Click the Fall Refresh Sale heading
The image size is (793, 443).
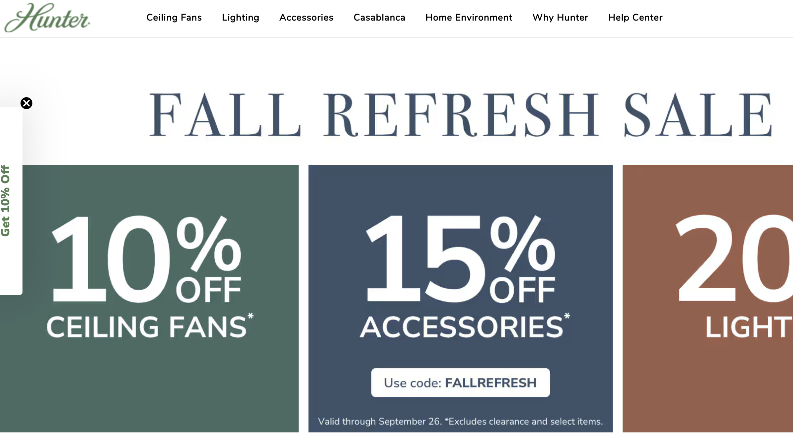coord(461,114)
